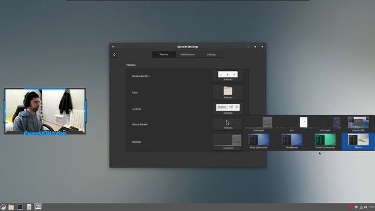375x211 pixels.
Task: Click the System Settings window menu icon
Action: [x=113, y=47]
